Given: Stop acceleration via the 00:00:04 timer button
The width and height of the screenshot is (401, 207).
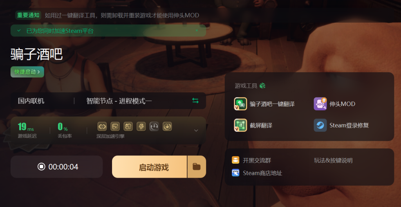Looking at the screenshot, I should pos(56,167).
